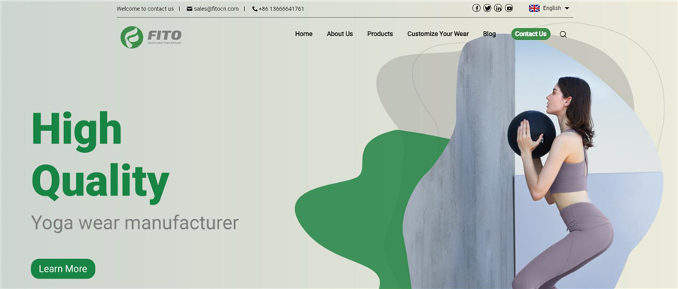Open the Blog page

490,34
